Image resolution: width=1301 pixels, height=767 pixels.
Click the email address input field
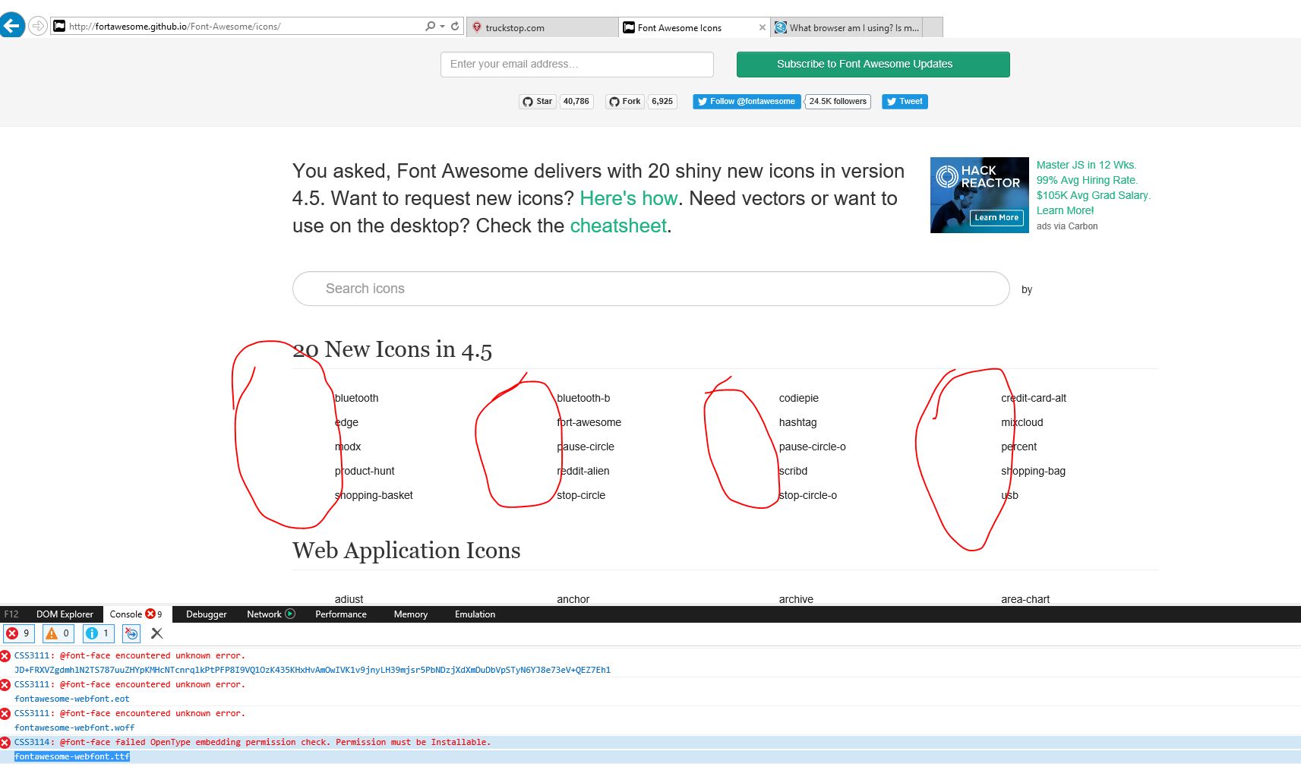(577, 65)
